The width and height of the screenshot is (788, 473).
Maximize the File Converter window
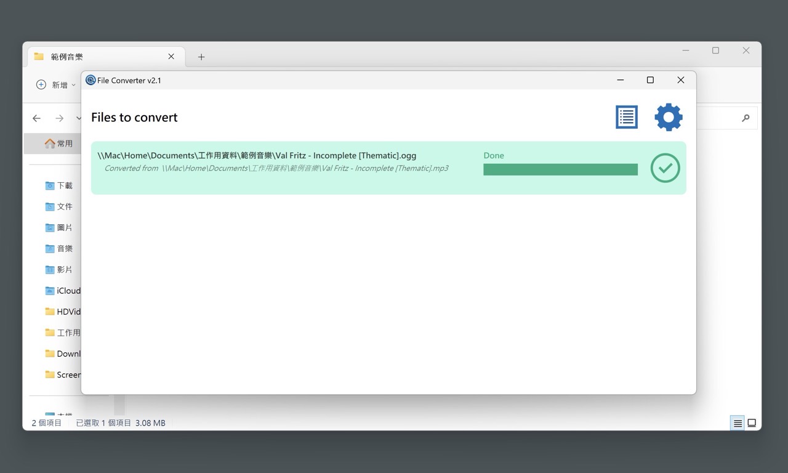650,80
